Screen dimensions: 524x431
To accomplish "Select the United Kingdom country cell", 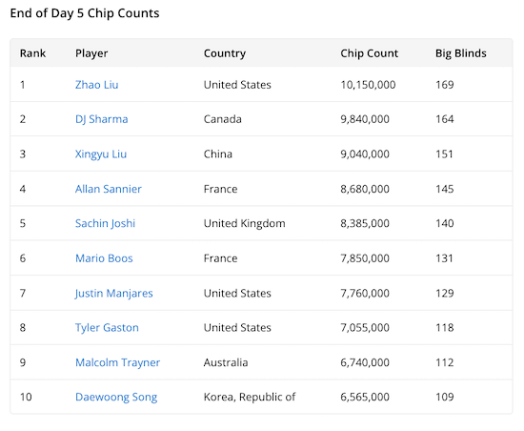I will [245, 223].
